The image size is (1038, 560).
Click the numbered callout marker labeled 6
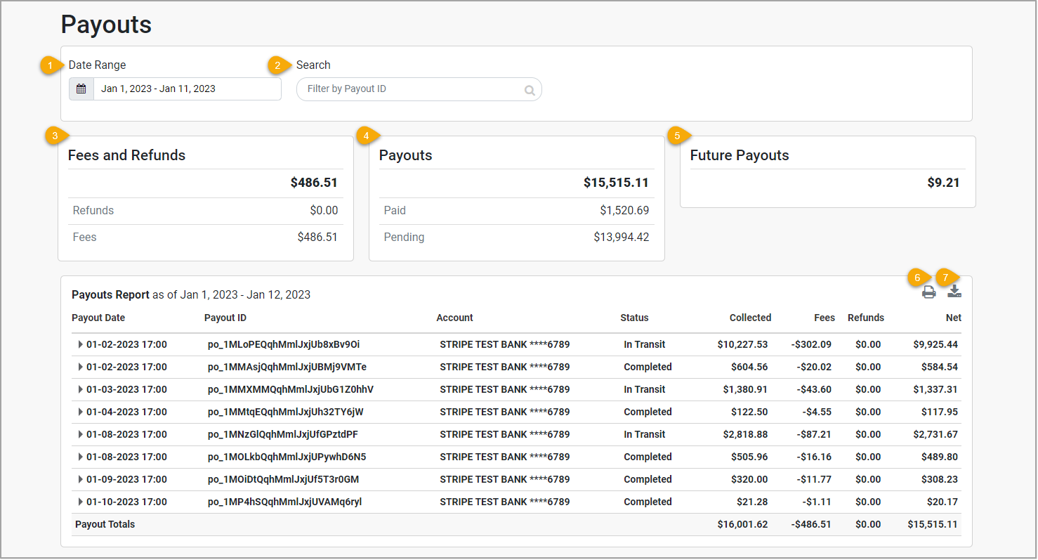[x=917, y=278]
